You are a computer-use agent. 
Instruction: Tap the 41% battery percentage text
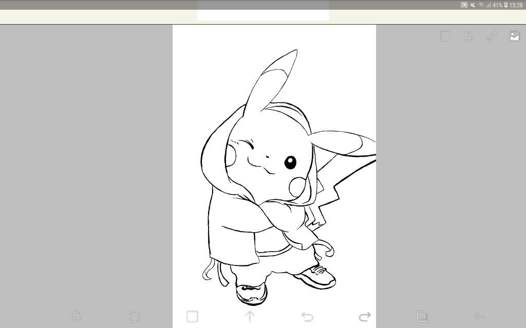pos(497,5)
